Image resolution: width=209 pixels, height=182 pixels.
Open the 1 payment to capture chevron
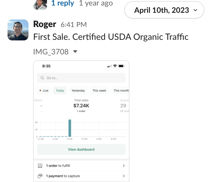124,176
